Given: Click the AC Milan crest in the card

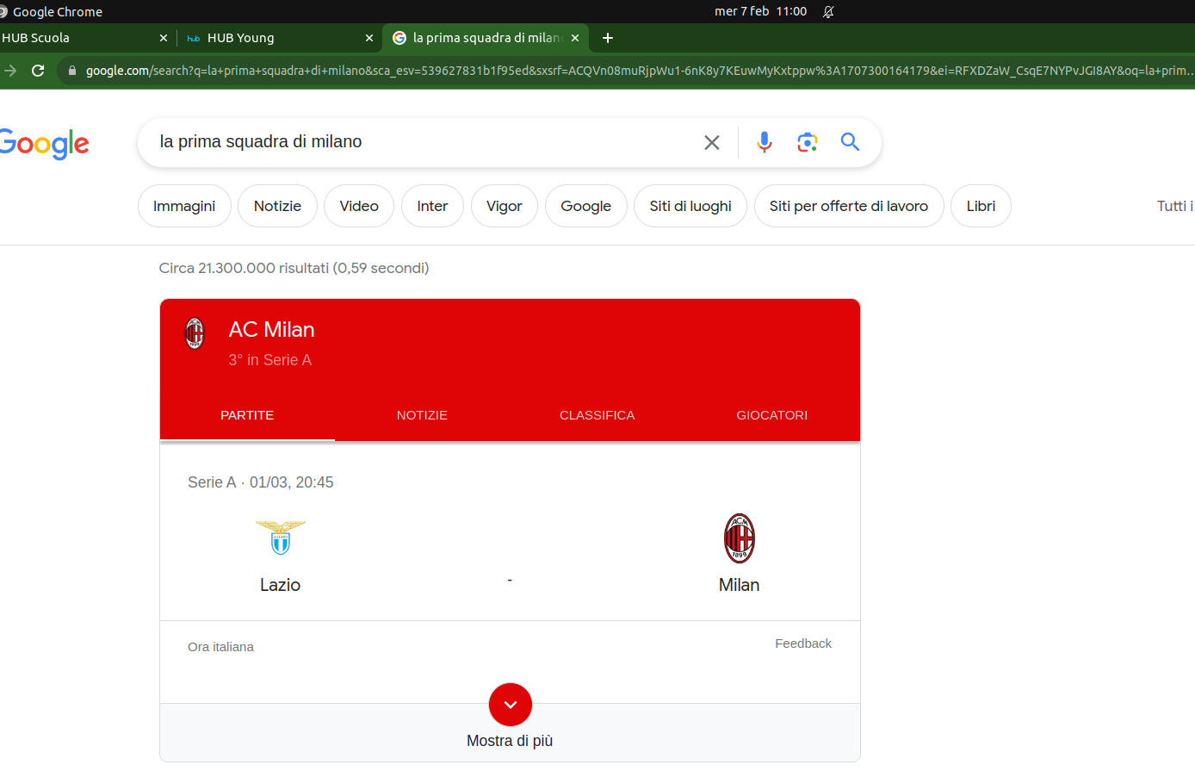Looking at the screenshot, I should tap(195, 334).
